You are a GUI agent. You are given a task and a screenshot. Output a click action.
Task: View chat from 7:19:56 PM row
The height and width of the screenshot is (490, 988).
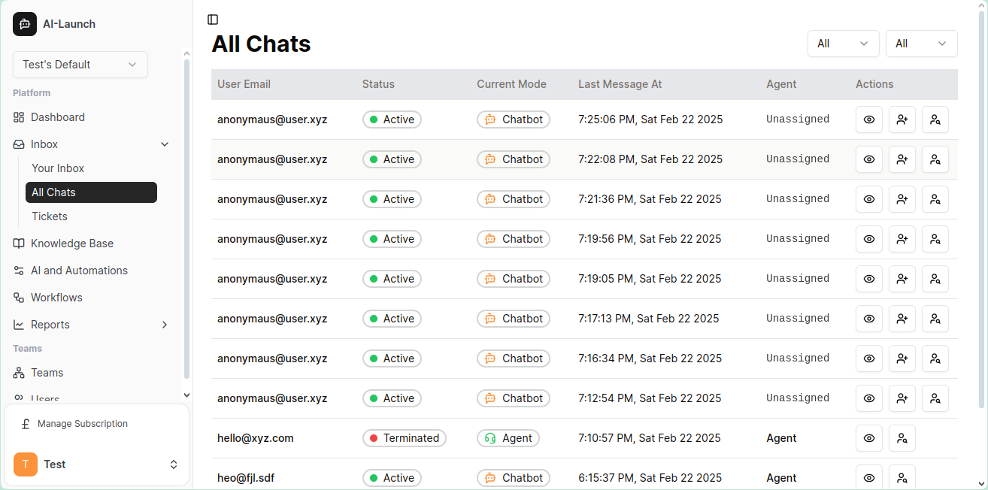[x=869, y=239]
